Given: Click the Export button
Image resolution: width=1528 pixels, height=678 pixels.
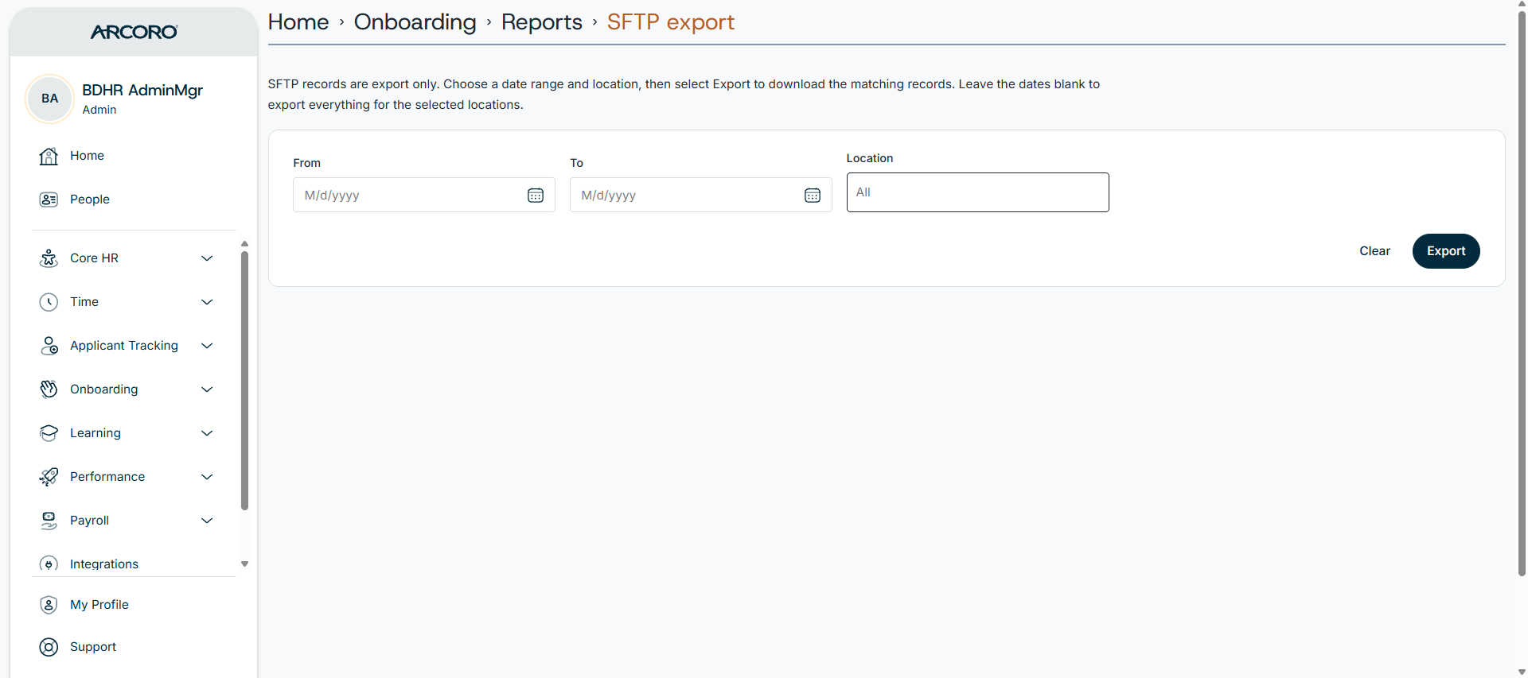Looking at the screenshot, I should 1445,251.
